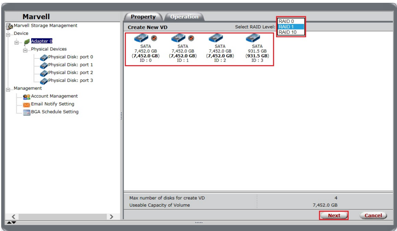The width and height of the screenshot is (397, 231).
Task: Click the SATA disk icon ID 2
Action: tap(215, 38)
